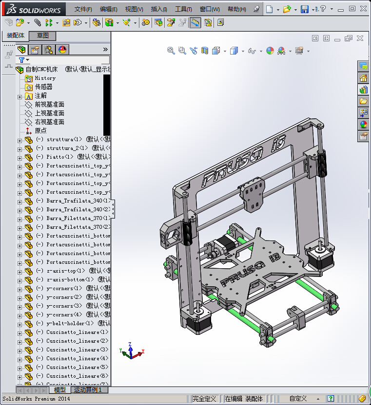
Task: Open the Apply Scene dropdown arrow
Action: [x=290, y=51]
